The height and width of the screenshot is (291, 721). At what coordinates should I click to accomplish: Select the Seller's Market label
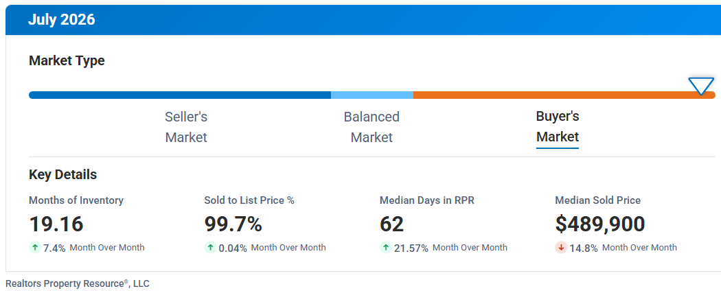186,127
